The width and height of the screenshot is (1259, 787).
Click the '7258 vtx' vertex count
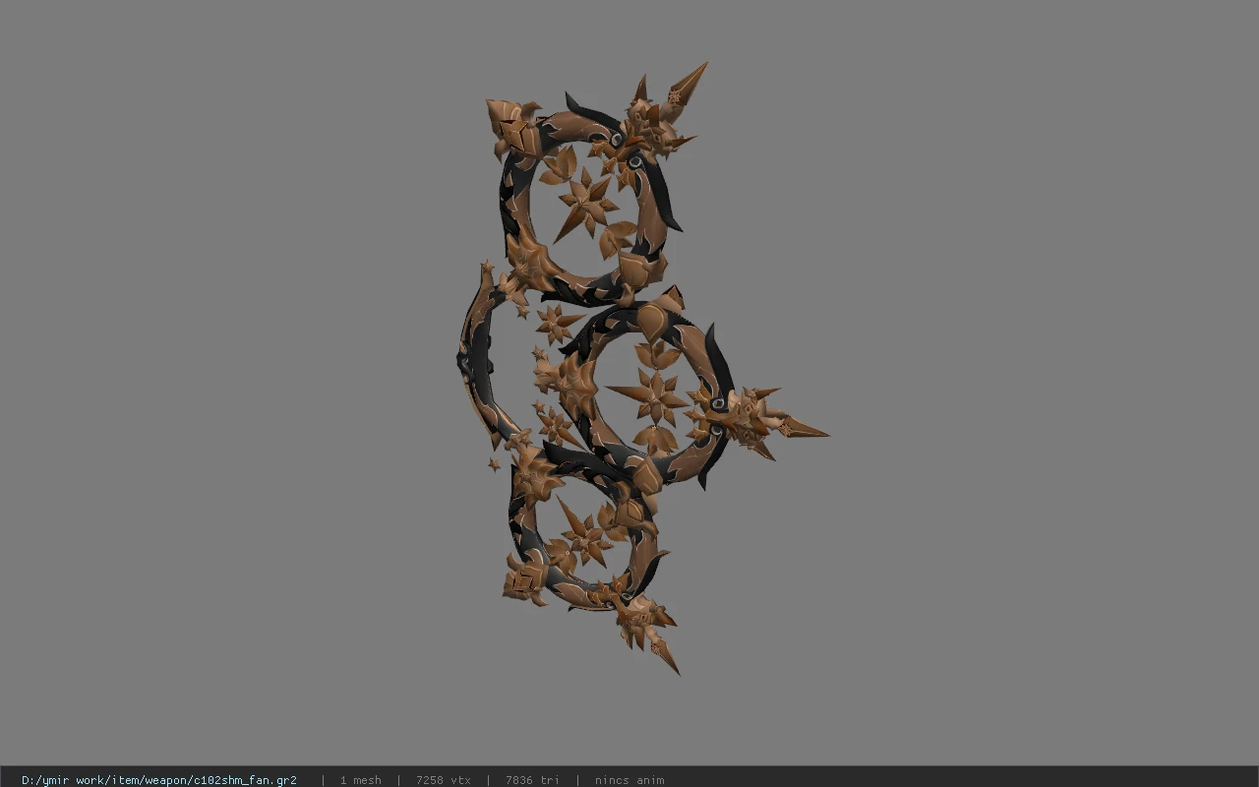pos(444,780)
